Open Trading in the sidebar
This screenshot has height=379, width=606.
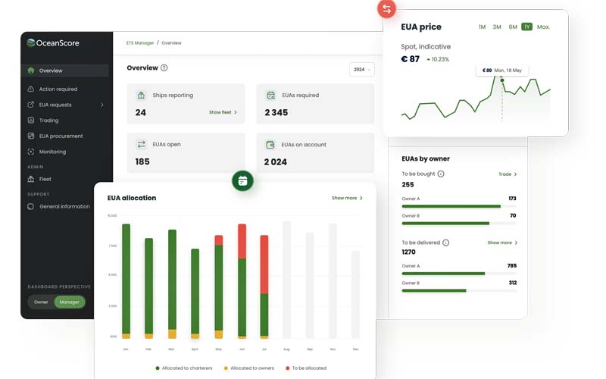coord(48,121)
